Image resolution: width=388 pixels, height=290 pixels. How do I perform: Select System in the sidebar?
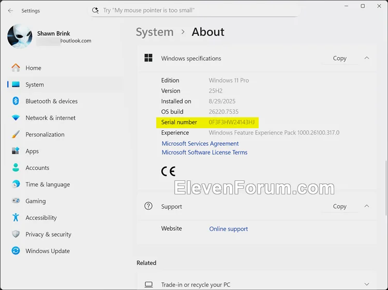[65, 85]
